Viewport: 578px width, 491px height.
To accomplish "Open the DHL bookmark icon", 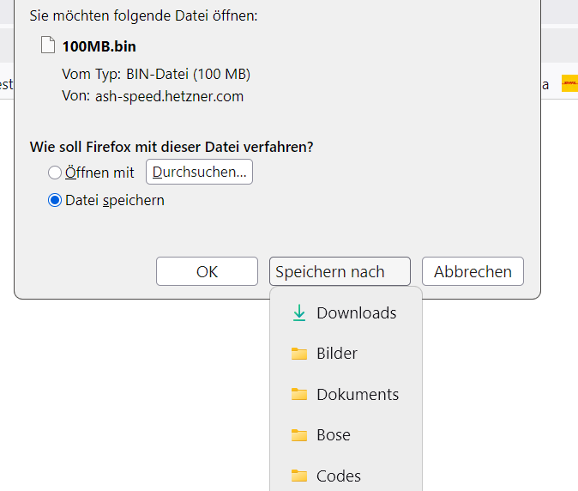I will coord(569,84).
